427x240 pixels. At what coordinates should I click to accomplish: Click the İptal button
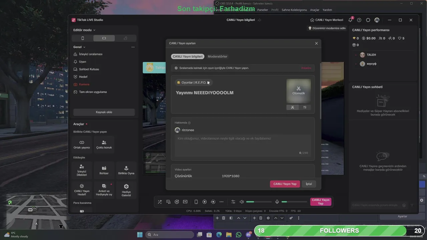click(x=309, y=184)
